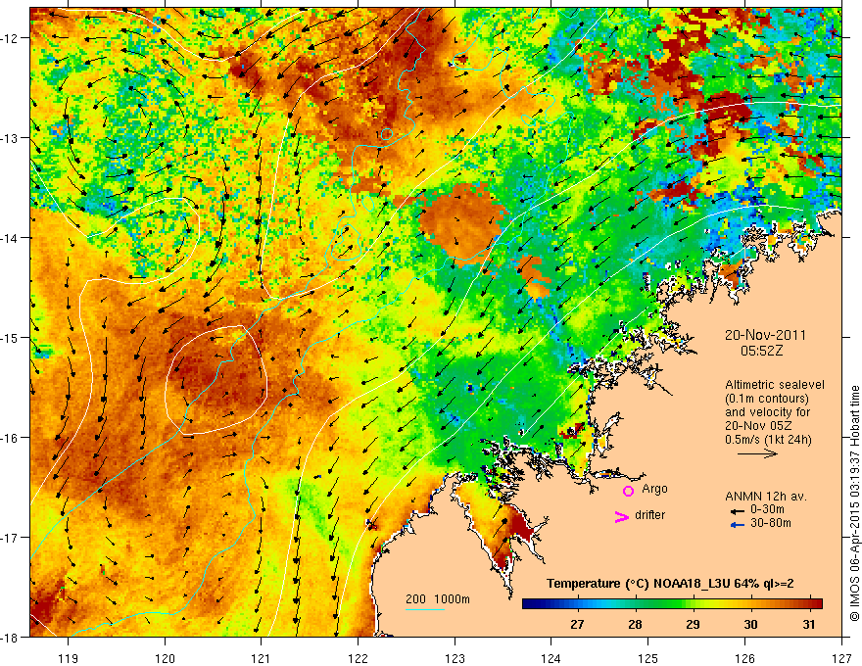Screen dimensions: 862x666
Task: Click the 20-Nov-2011 date label
Action: 765,335
